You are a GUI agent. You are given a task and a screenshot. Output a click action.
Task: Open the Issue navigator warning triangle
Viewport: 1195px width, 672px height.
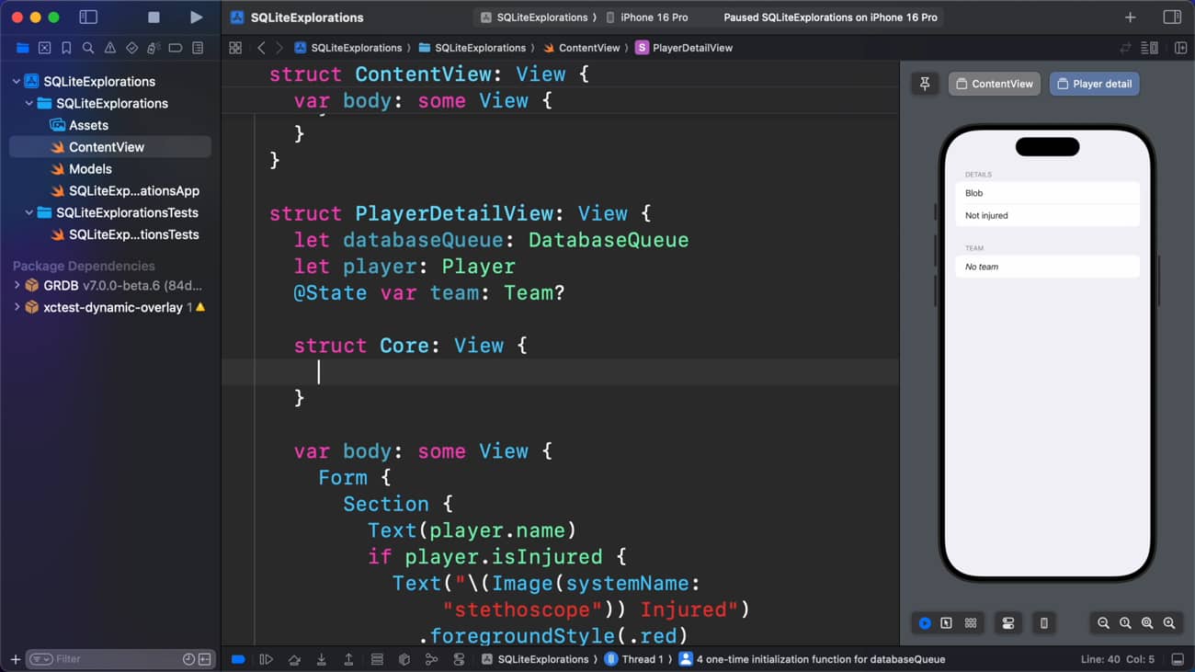110,48
